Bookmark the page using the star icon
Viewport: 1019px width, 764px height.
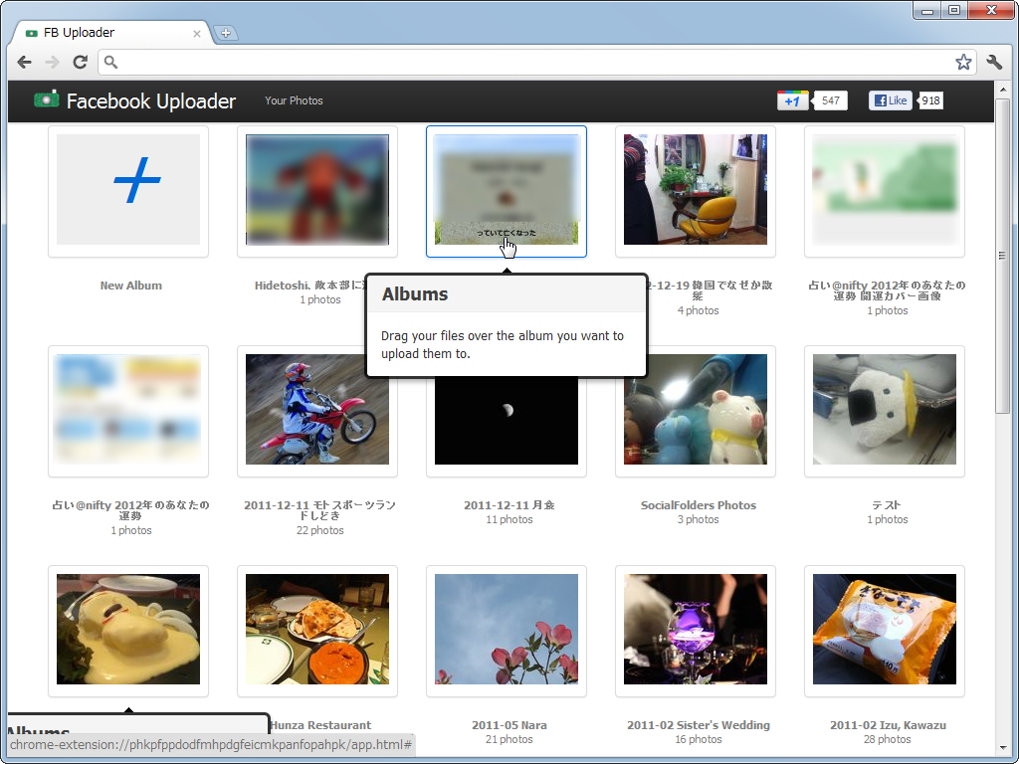pos(963,62)
